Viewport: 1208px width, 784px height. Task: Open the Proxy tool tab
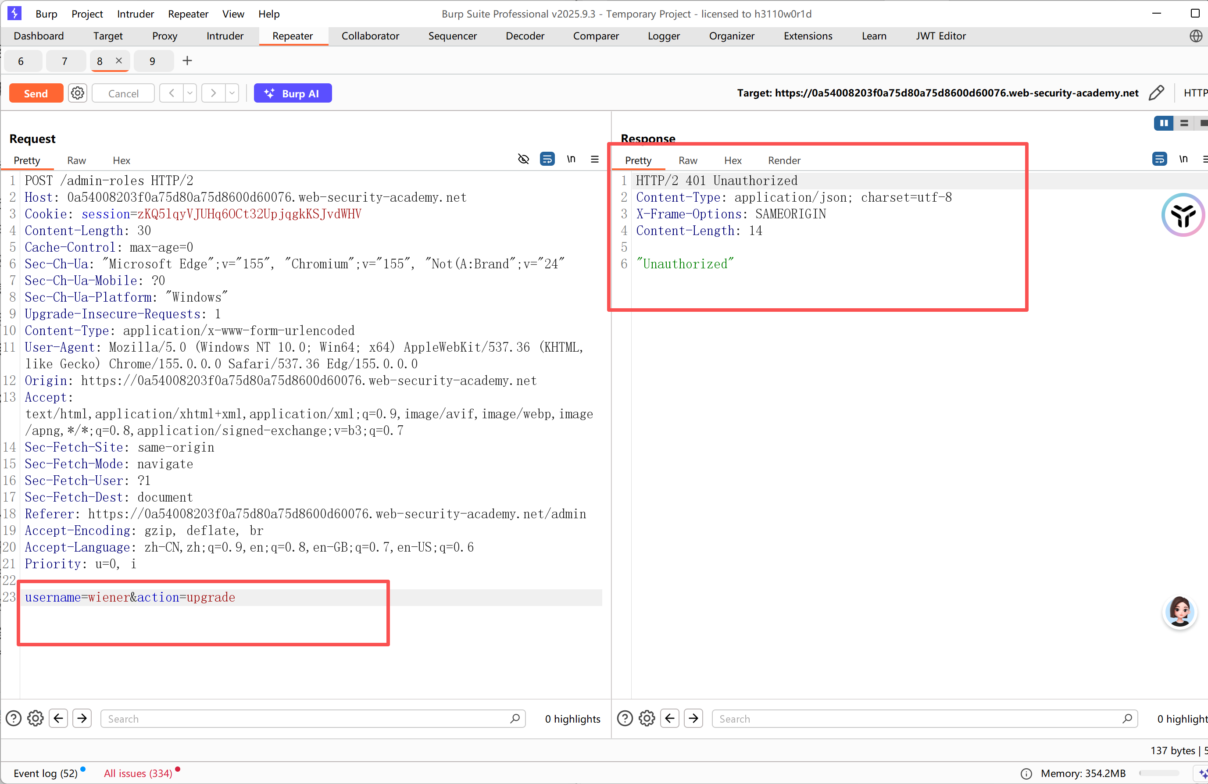[164, 36]
